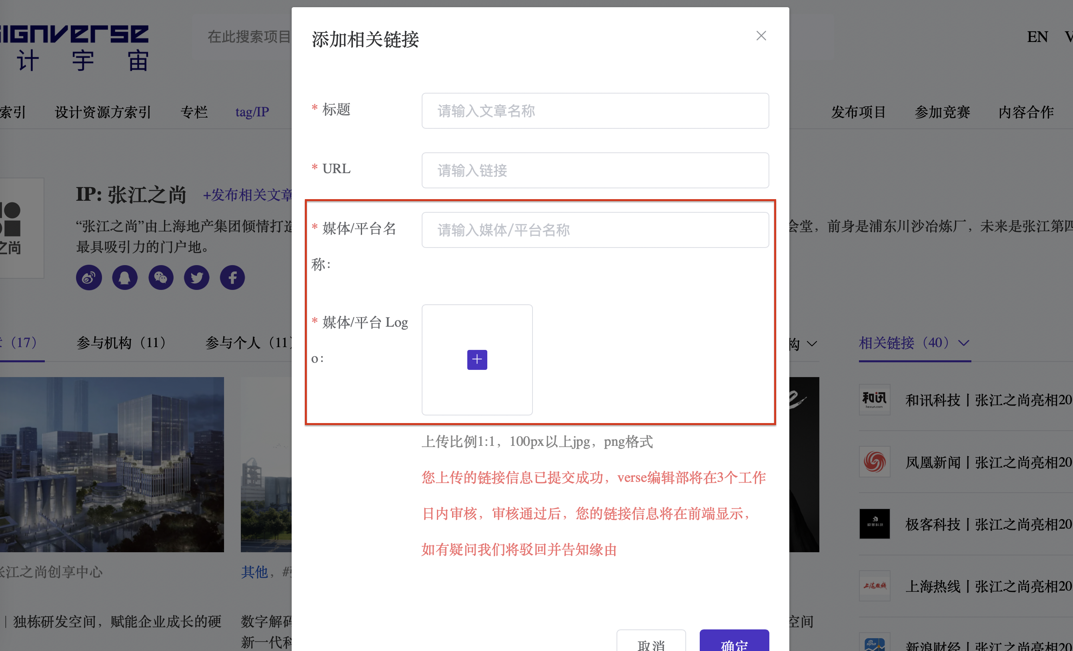Click the QQ share icon
The image size is (1073, 651).
[x=125, y=278]
